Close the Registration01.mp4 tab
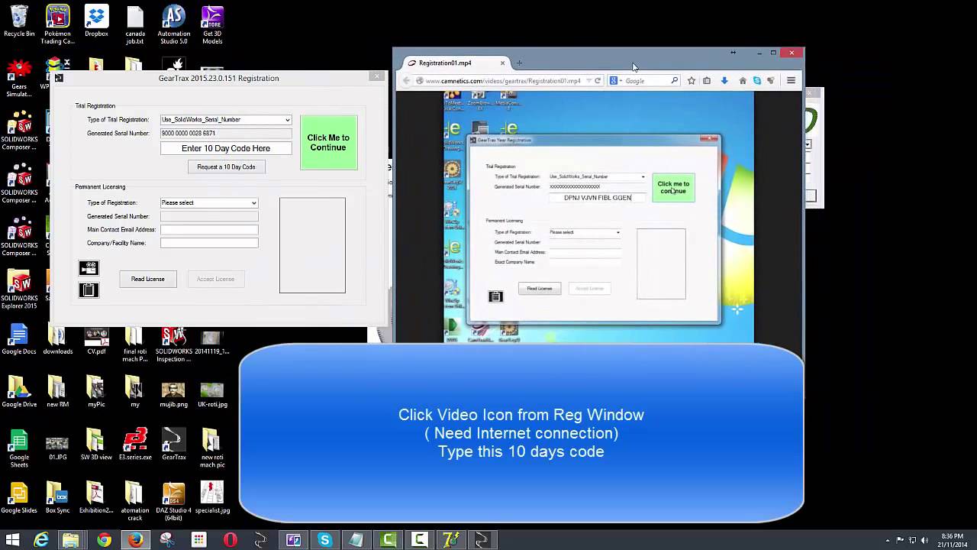The width and height of the screenshot is (977, 550). pos(502,63)
